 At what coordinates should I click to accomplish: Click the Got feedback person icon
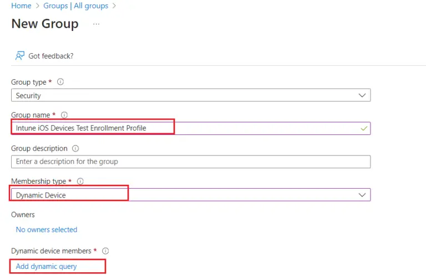coord(20,56)
